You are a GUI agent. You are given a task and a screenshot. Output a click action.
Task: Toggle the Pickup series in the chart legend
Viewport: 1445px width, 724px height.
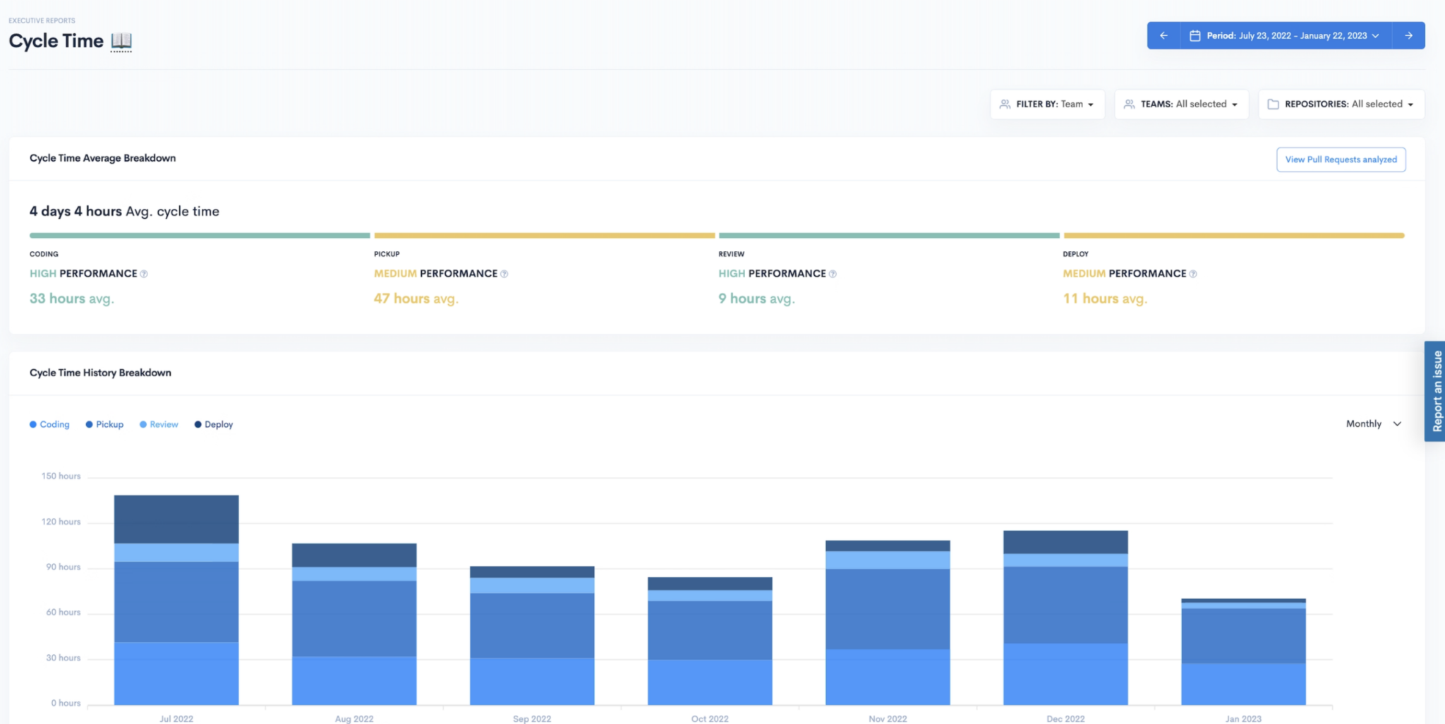(x=104, y=424)
